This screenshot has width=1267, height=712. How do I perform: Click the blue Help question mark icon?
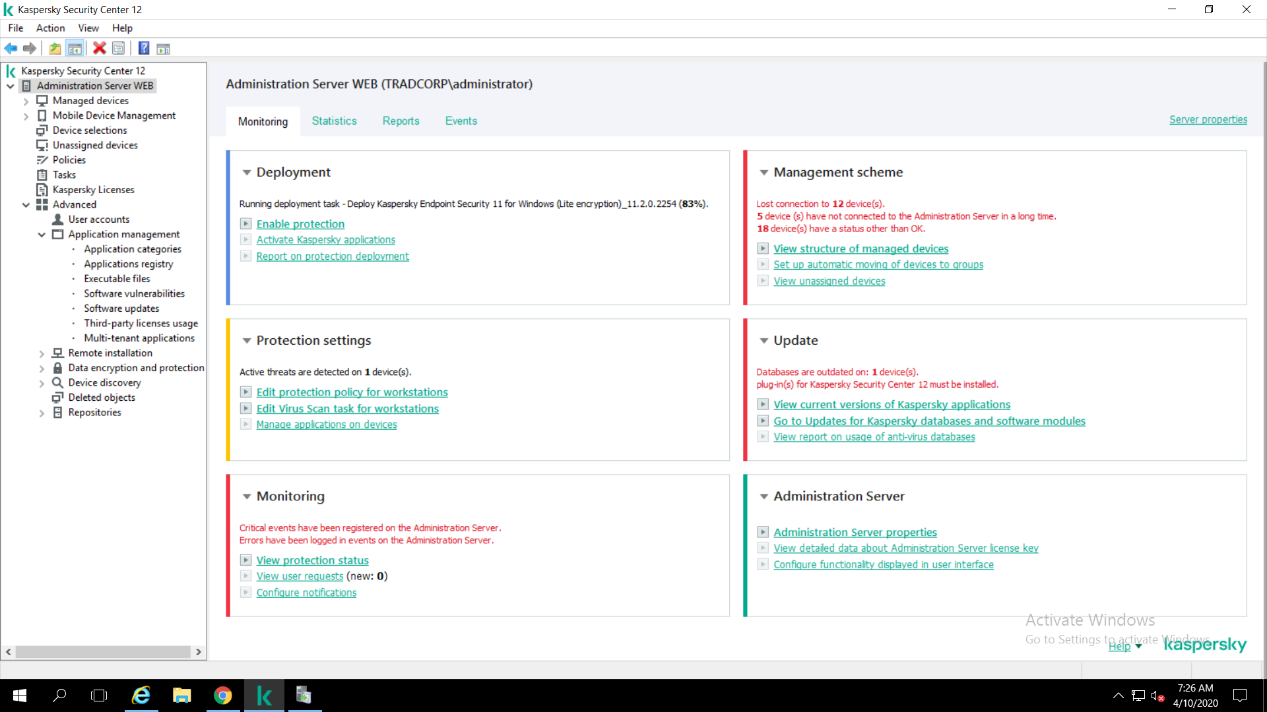(x=144, y=48)
